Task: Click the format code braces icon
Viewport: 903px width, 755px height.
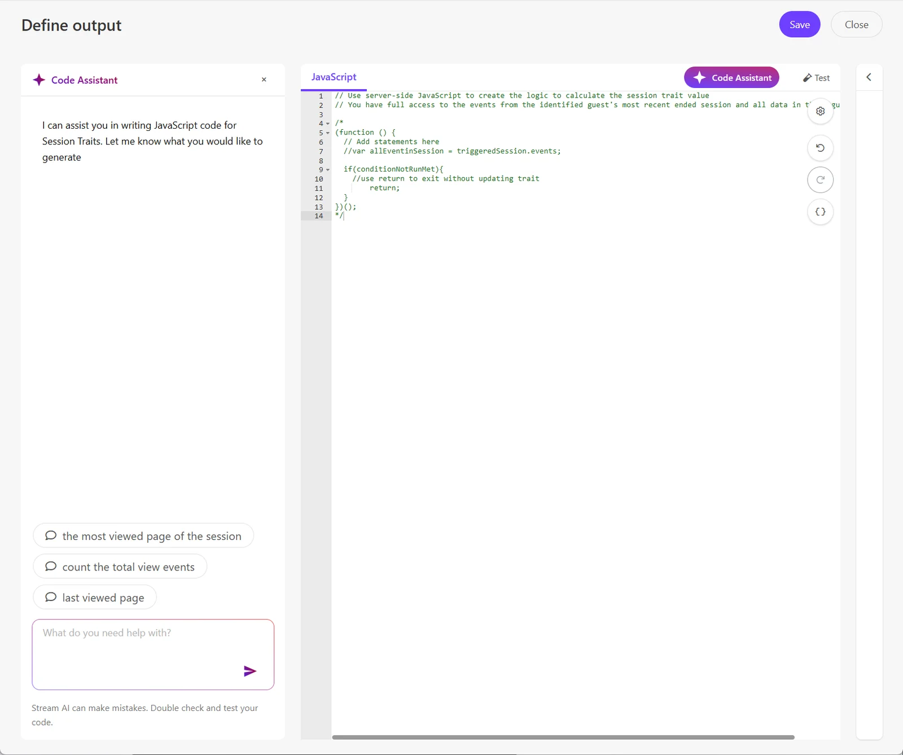Action: point(821,212)
